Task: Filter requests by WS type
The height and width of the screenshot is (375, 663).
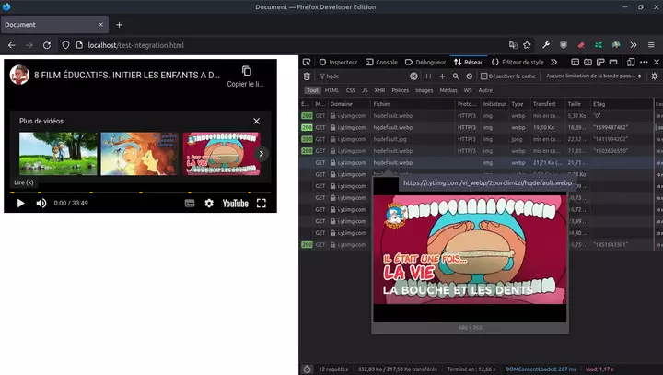Action: tap(468, 90)
